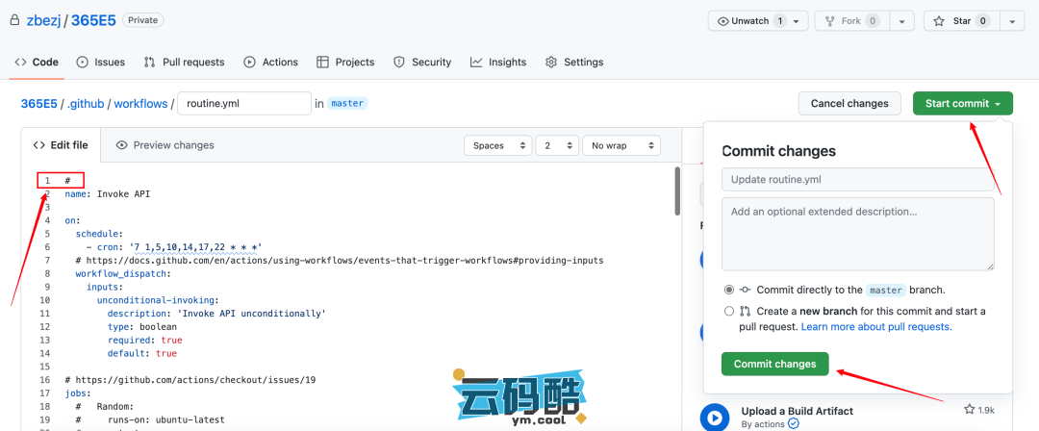The height and width of the screenshot is (431, 1039).
Task: Click the Upload a Build Artifact play icon
Action: (713, 417)
